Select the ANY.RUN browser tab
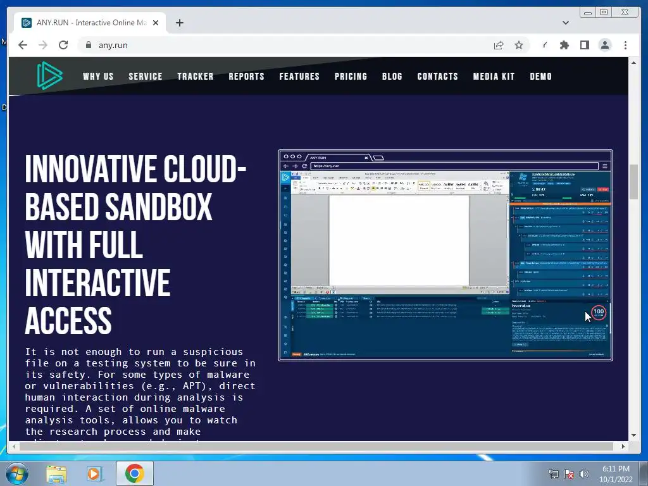Viewport: 648px width, 486px height. (x=90, y=23)
